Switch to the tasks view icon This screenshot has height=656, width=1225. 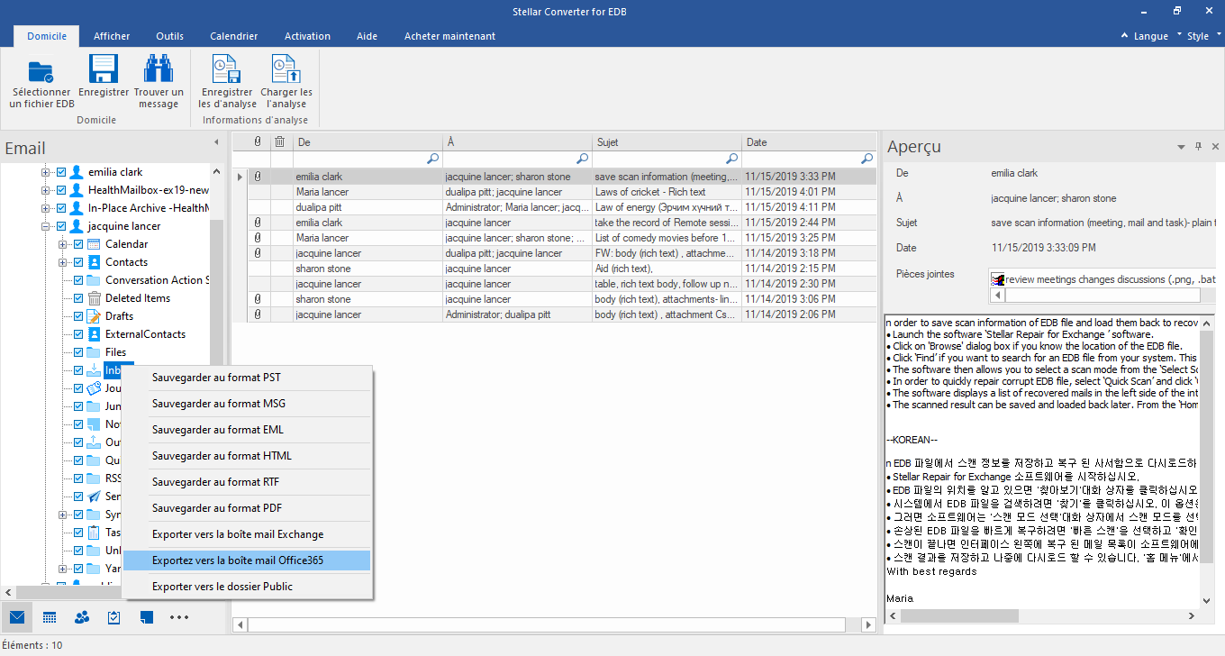pyautogui.click(x=114, y=617)
